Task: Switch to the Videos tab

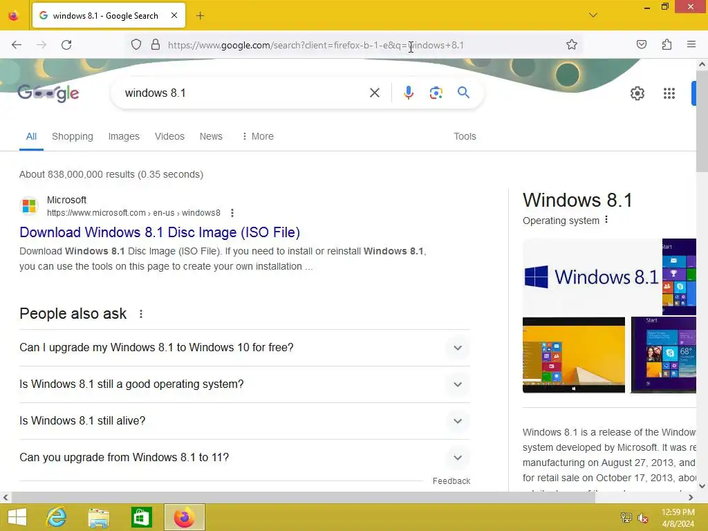Action: point(169,136)
